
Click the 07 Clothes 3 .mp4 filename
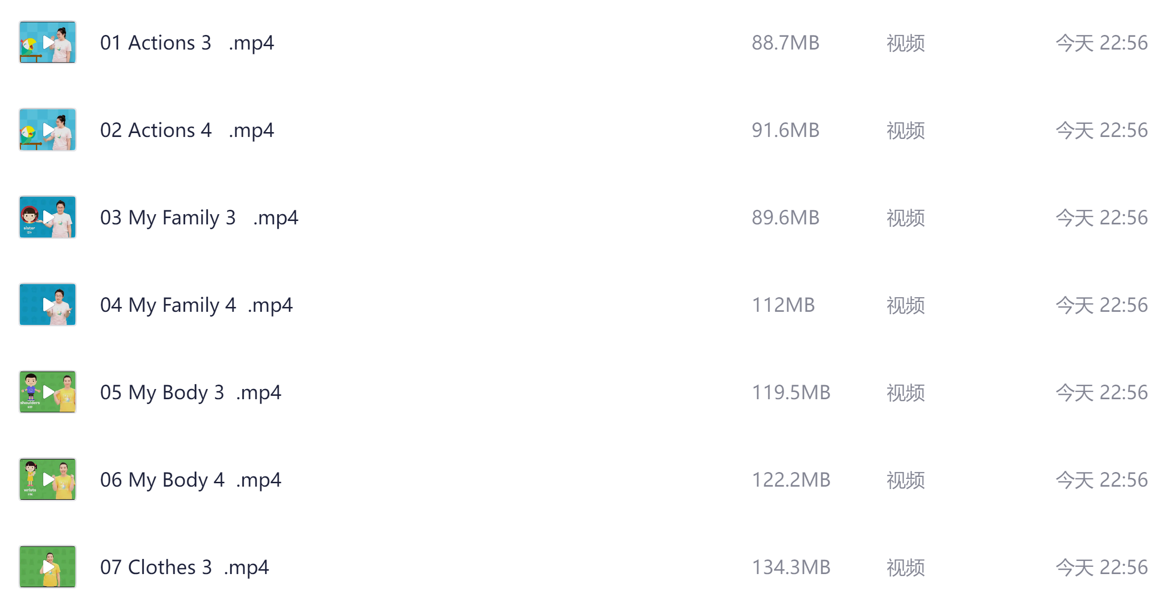185,567
